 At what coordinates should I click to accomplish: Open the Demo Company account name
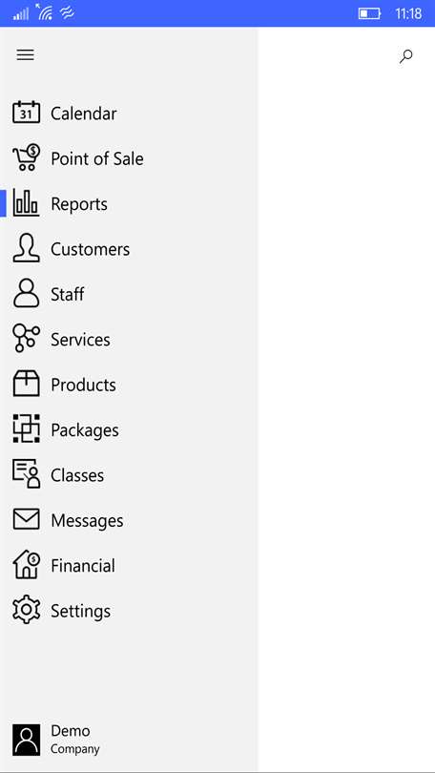[x=74, y=740]
